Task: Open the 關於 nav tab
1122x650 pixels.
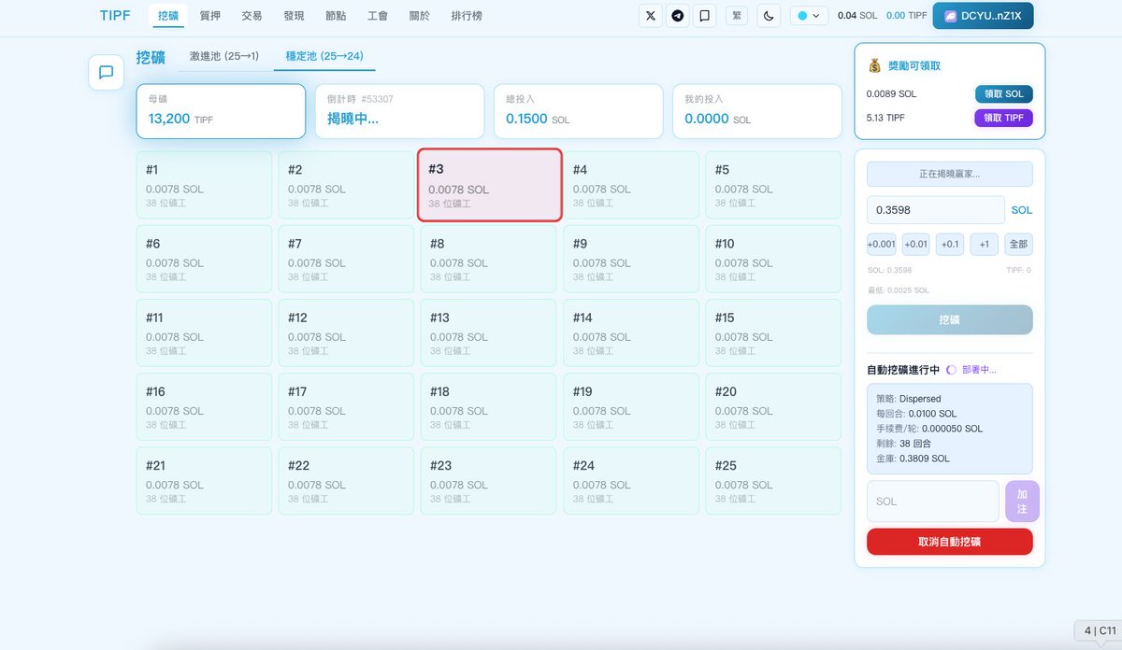Action: point(420,16)
